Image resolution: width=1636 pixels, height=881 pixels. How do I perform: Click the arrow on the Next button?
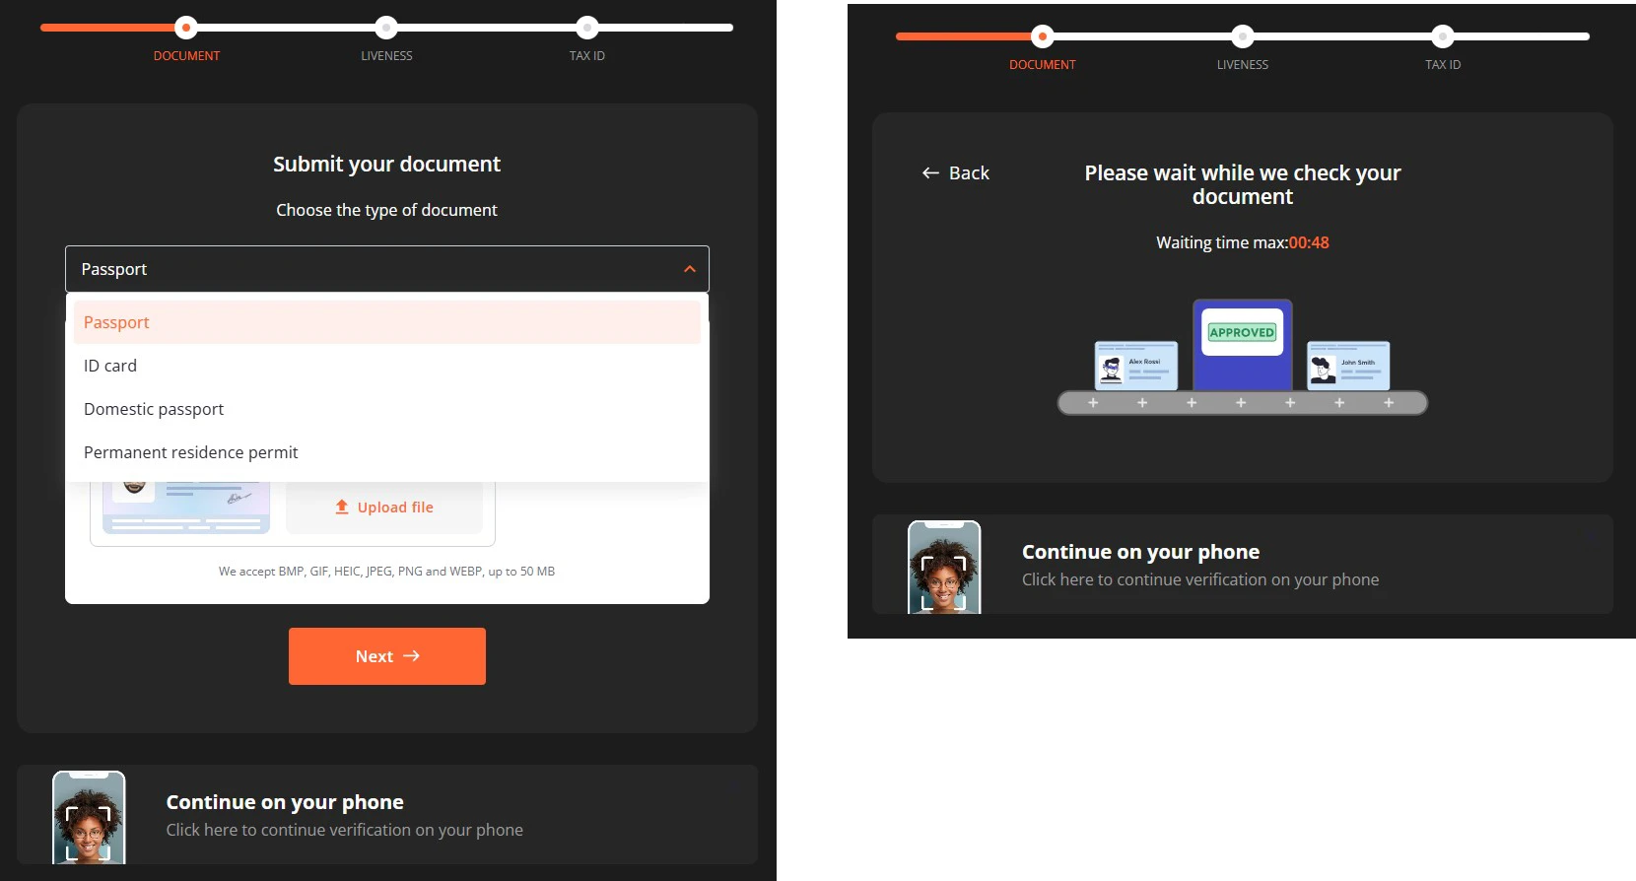click(412, 656)
